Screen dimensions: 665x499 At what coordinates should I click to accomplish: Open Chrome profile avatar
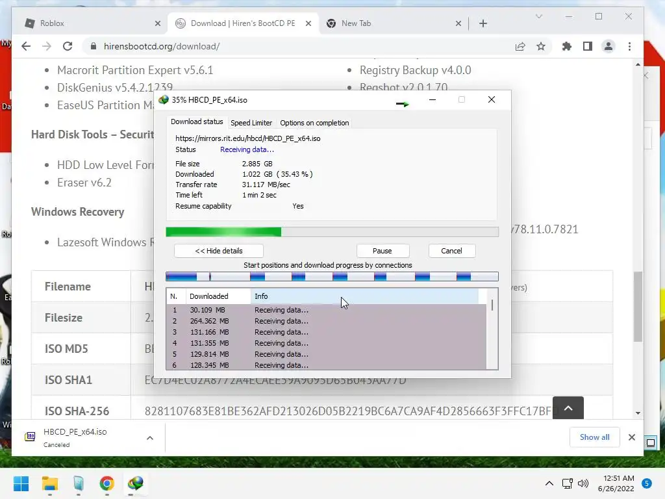point(608,46)
